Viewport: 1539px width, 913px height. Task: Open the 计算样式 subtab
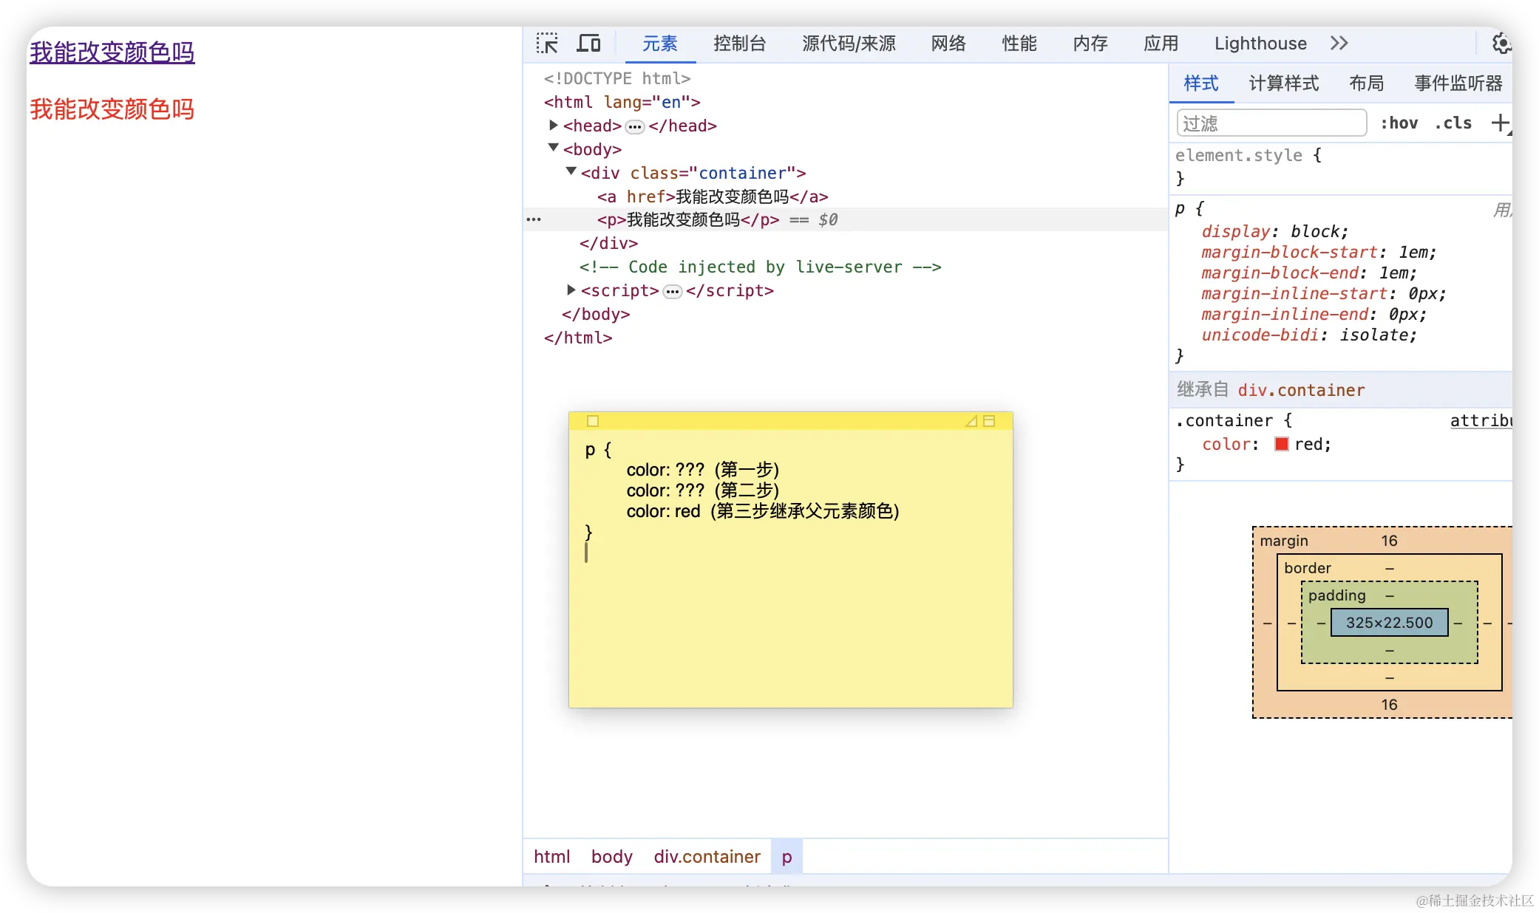[1284, 83]
